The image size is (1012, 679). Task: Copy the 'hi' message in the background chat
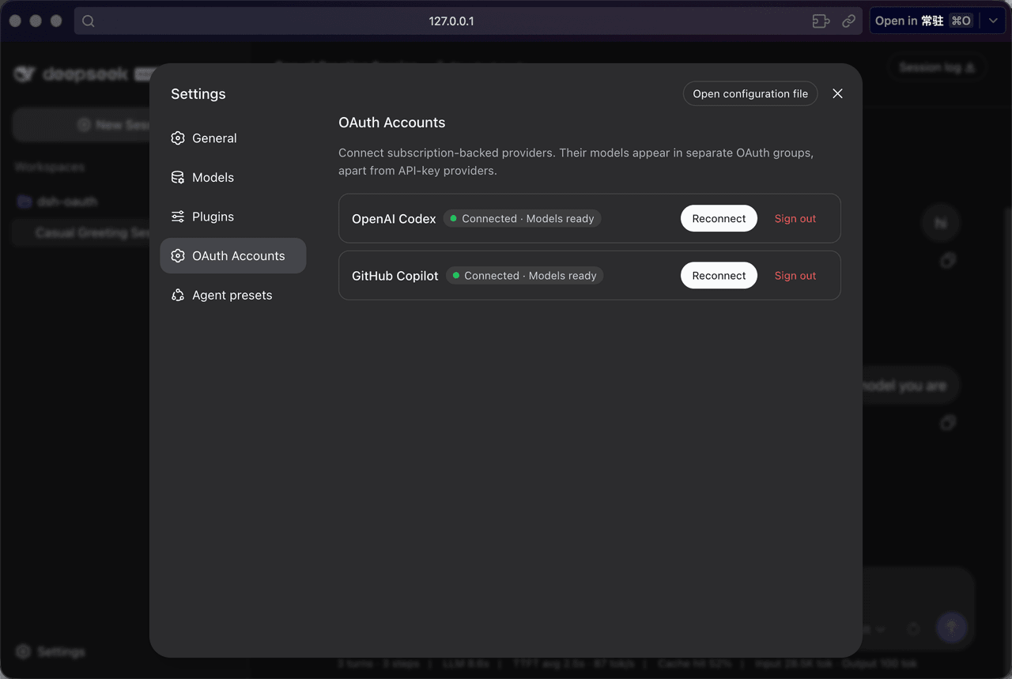tap(947, 261)
